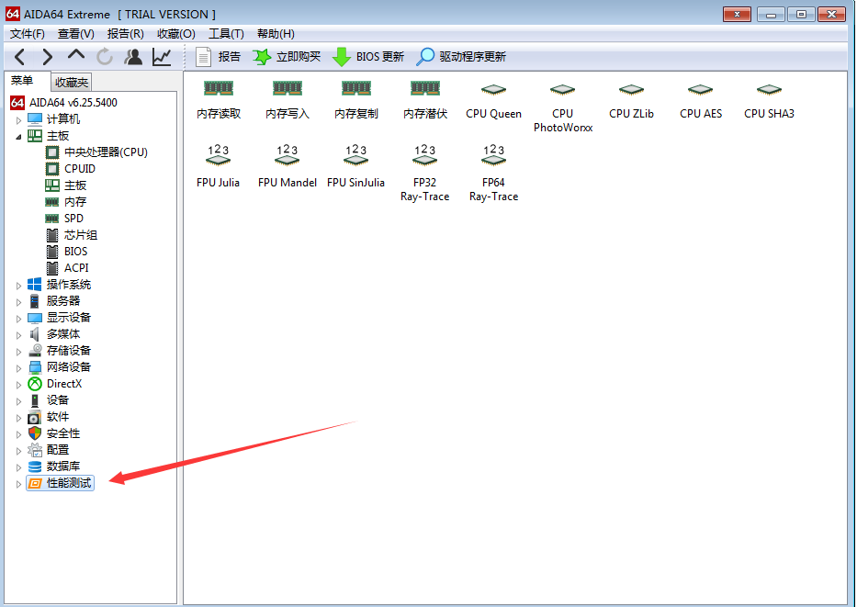
Task: Expand the 存储设备 tree node
Action: tap(18, 352)
